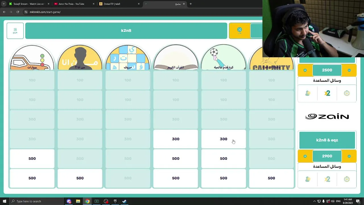Increase the 2500 team score with plus
The height and width of the screenshot is (205, 364).
pyautogui.click(x=305, y=70)
